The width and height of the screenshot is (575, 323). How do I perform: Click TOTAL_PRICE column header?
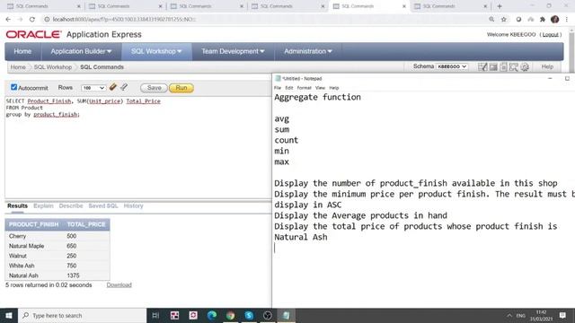86,224
